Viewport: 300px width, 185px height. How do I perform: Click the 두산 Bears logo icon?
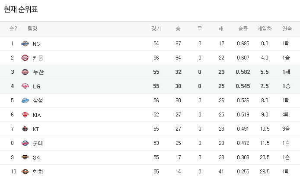(25, 72)
